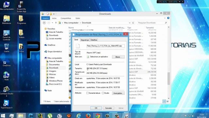
Task: Close the Propriedades dialog
Action: pyautogui.click(x=125, y=34)
